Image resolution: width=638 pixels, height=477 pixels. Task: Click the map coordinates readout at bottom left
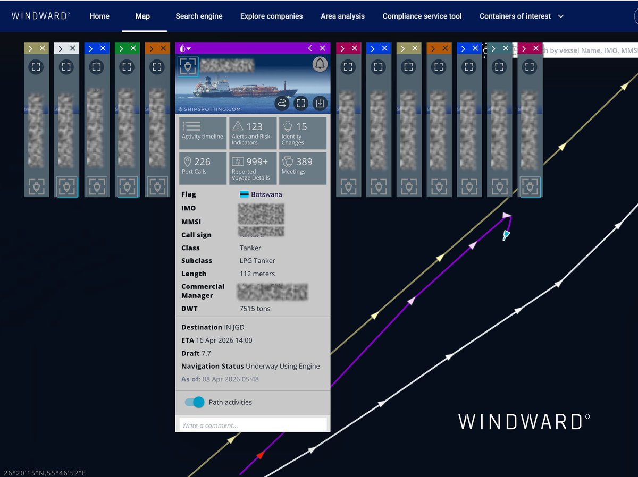coord(45,473)
